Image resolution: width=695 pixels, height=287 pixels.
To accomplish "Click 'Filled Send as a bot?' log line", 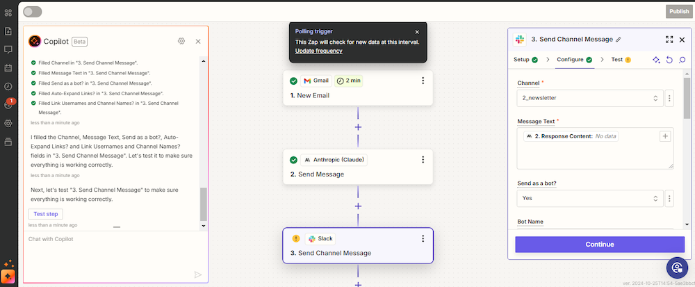I will pyautogui.click(x=96, y=83).
